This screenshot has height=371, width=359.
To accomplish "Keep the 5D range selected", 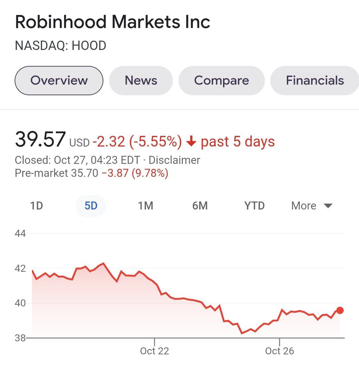I will pos(91,206).
